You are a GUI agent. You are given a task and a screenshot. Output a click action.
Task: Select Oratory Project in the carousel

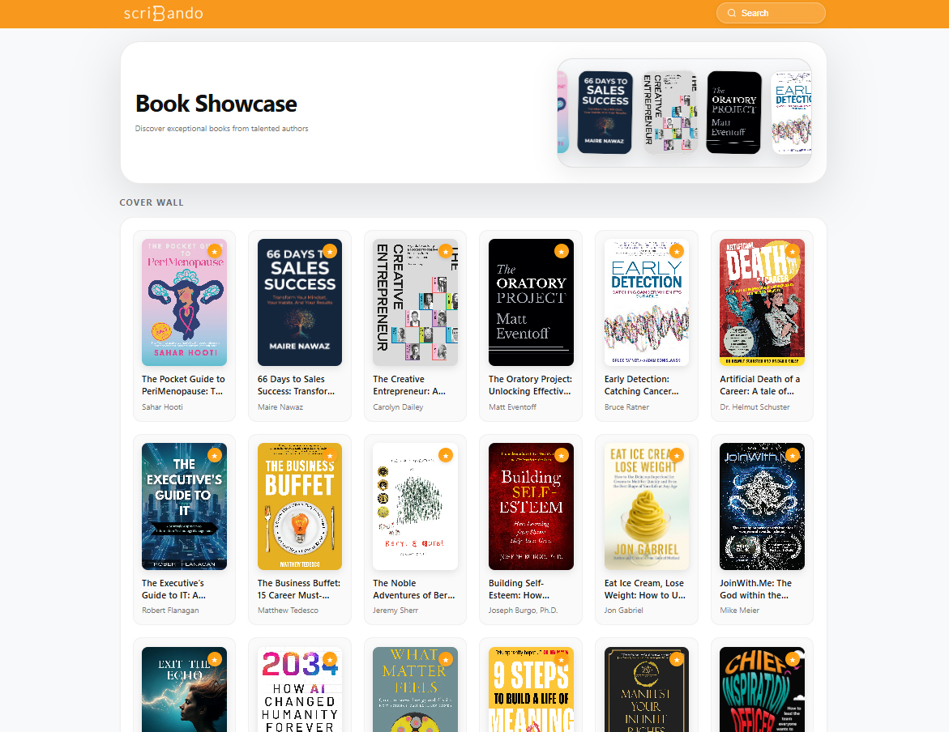click(733, 113)
